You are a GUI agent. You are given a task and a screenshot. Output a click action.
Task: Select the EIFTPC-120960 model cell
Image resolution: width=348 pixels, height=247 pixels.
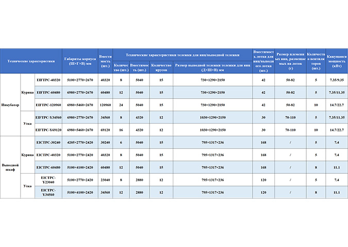click(x=48, y=105)
